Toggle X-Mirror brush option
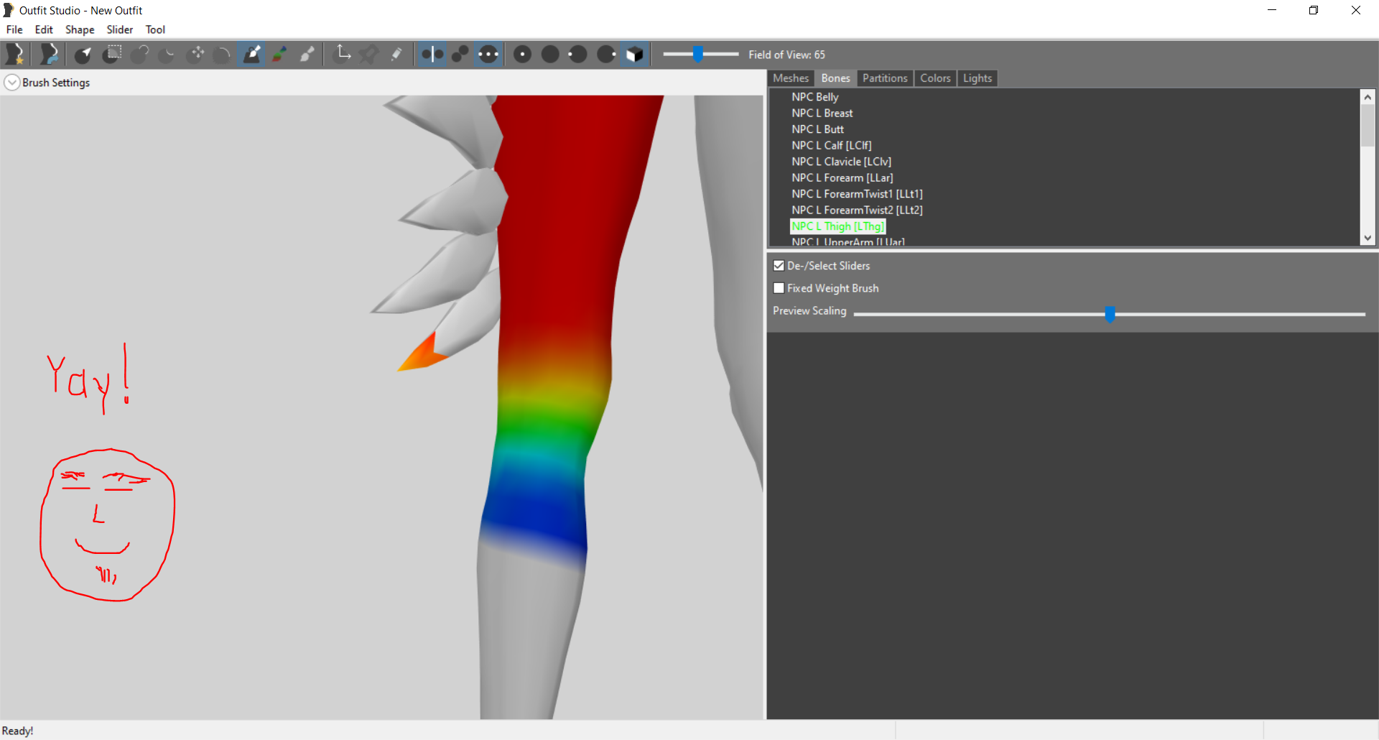The height and width of the screenshot is (740, 1379). point(432,54)
